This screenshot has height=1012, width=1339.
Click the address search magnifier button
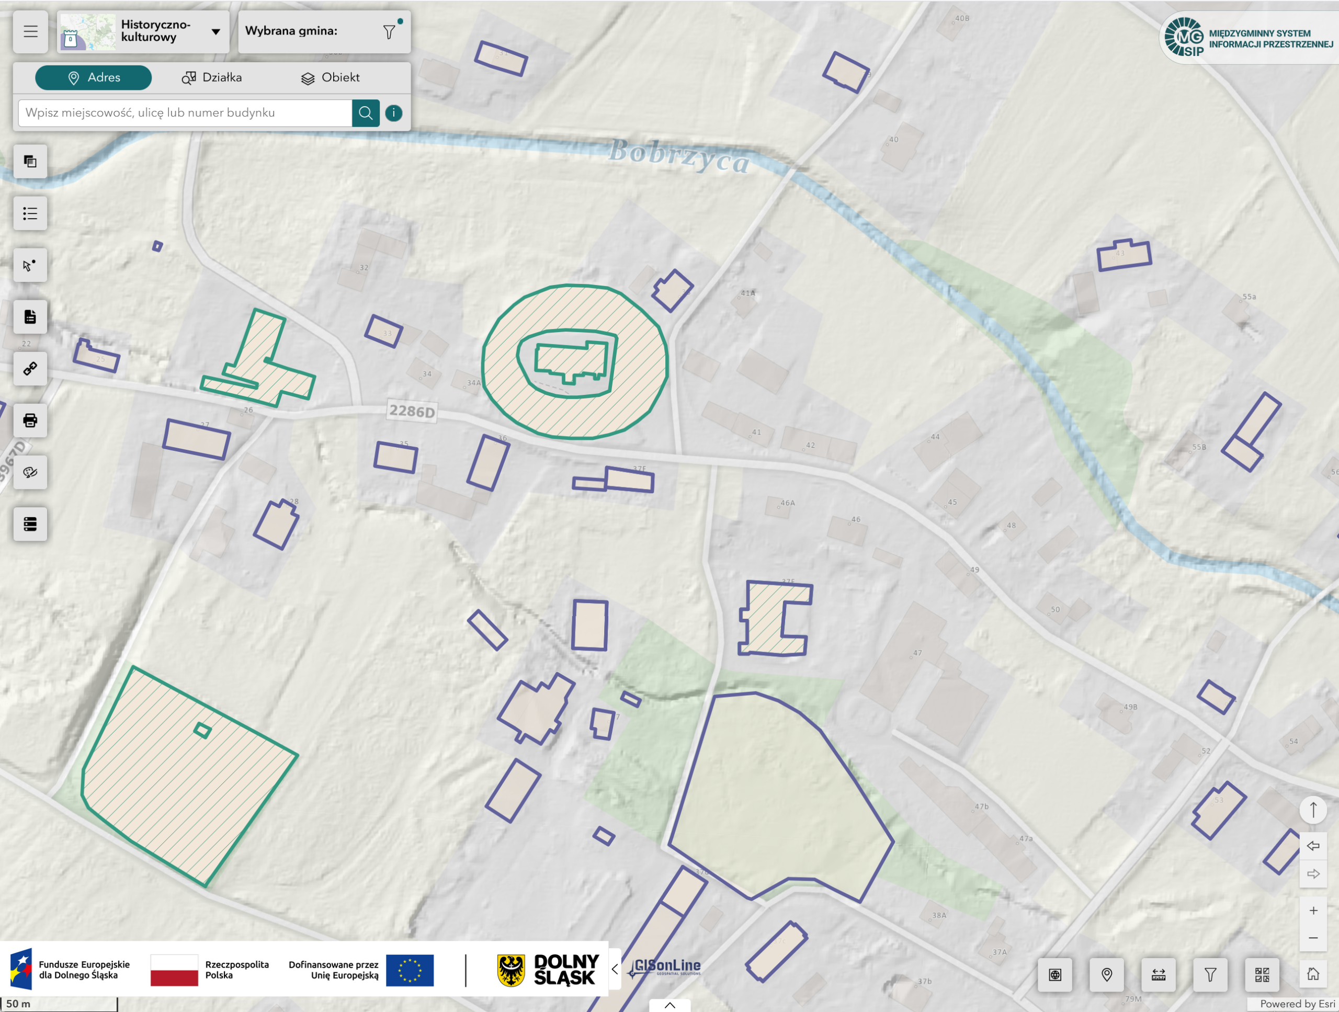(366, 113)
